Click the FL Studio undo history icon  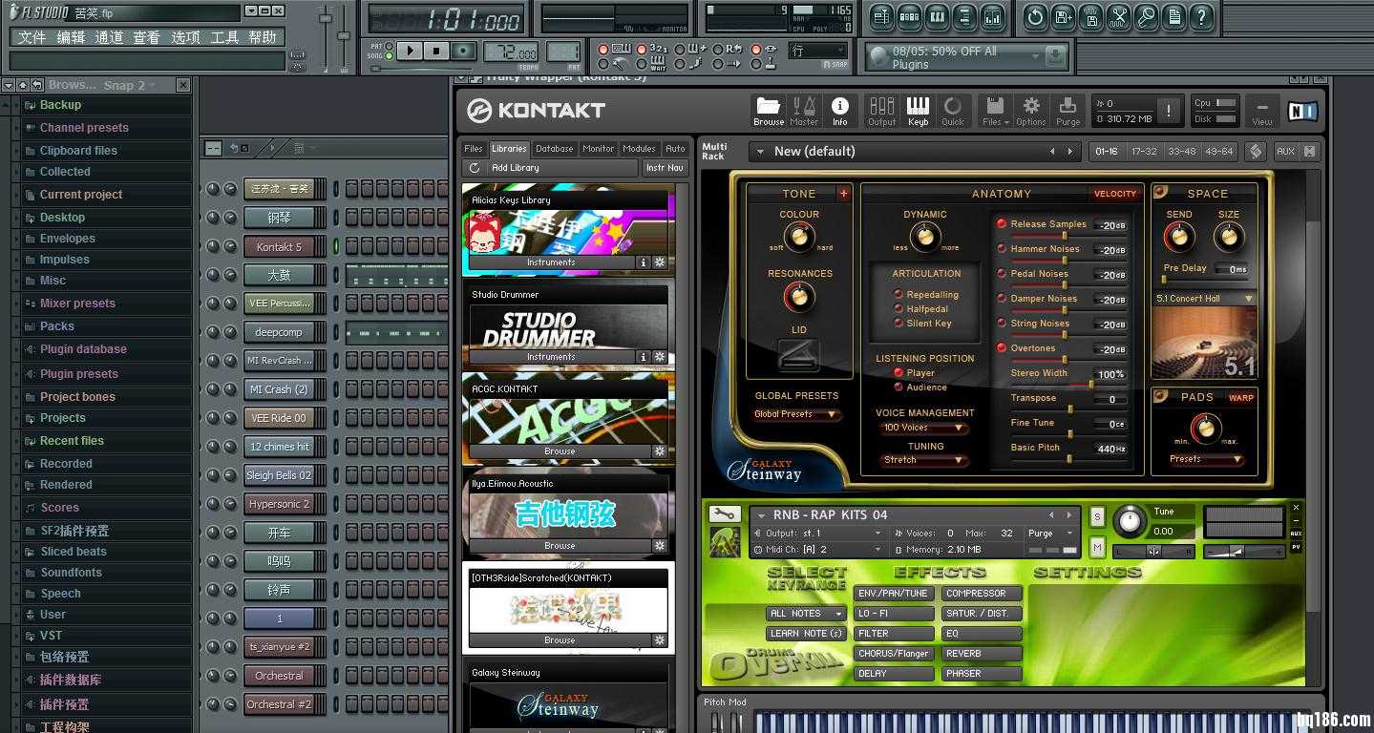pyautogui.click(x=1035, y=16)
